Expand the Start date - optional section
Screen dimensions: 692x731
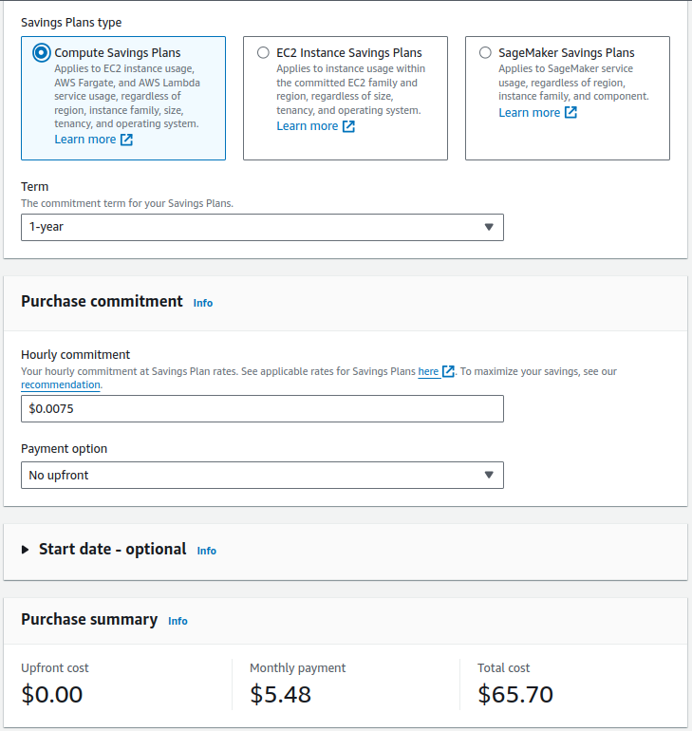(26, 550)
